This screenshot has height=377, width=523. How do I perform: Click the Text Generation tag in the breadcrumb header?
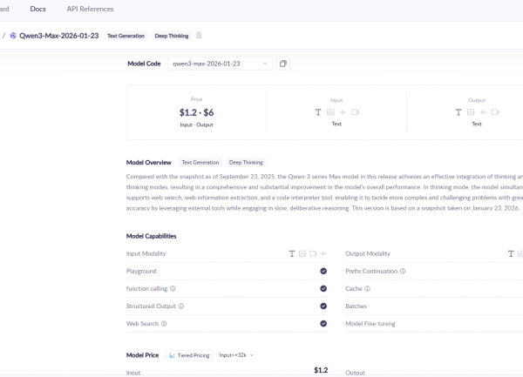click(x=126, y=36)
